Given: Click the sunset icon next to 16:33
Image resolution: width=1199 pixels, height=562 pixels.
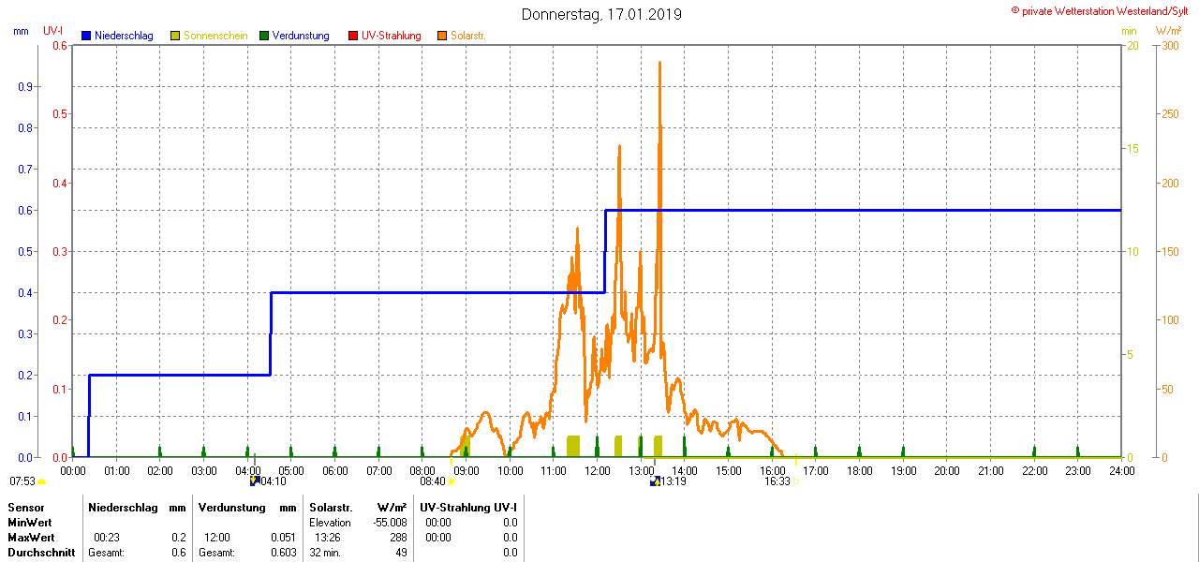Looking at the screenshot, I should click(797, 481).
